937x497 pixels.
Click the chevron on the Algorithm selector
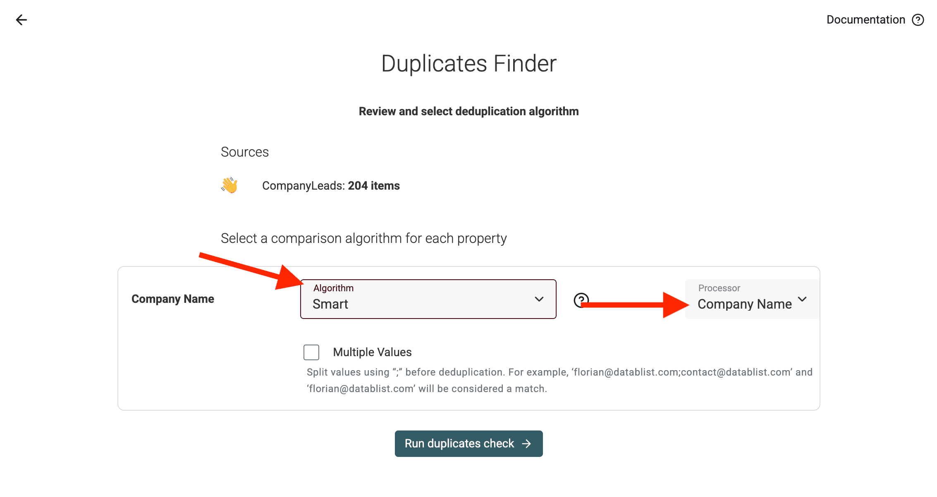click(539, 299)
